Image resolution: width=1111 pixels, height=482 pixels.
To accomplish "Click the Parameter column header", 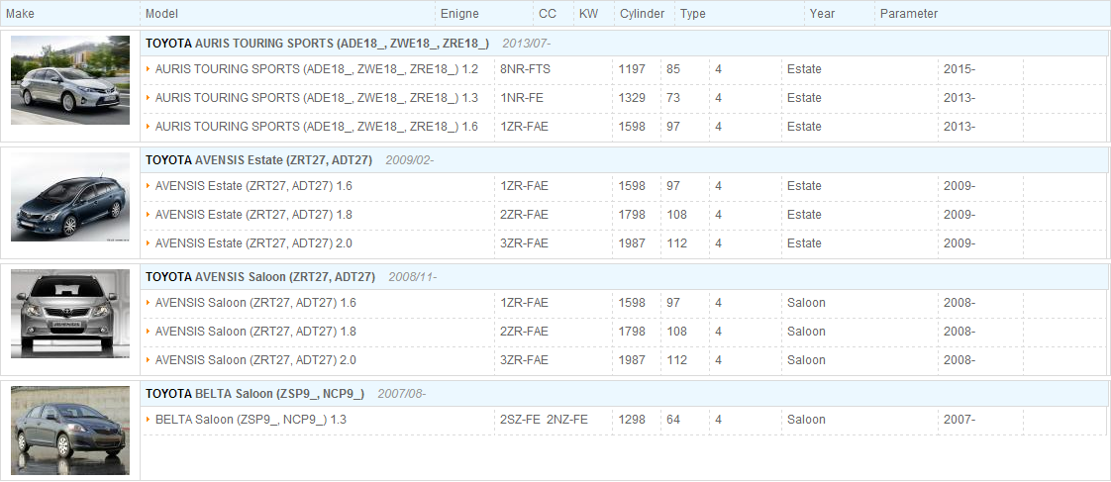I will 908,14.
